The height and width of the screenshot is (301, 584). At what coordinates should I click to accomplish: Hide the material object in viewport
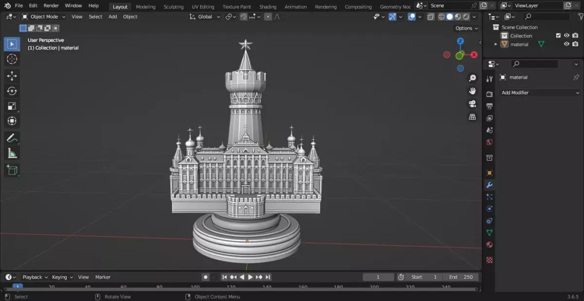566,44
